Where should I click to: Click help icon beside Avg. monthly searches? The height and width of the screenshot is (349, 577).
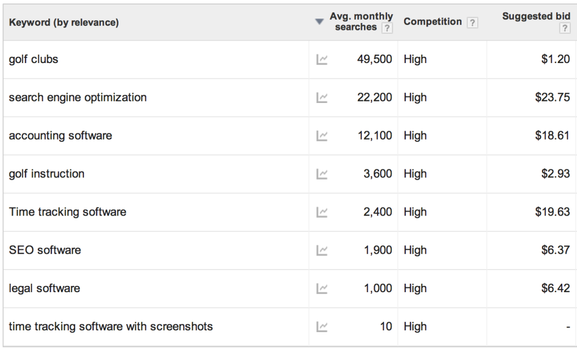pos(387,28)
